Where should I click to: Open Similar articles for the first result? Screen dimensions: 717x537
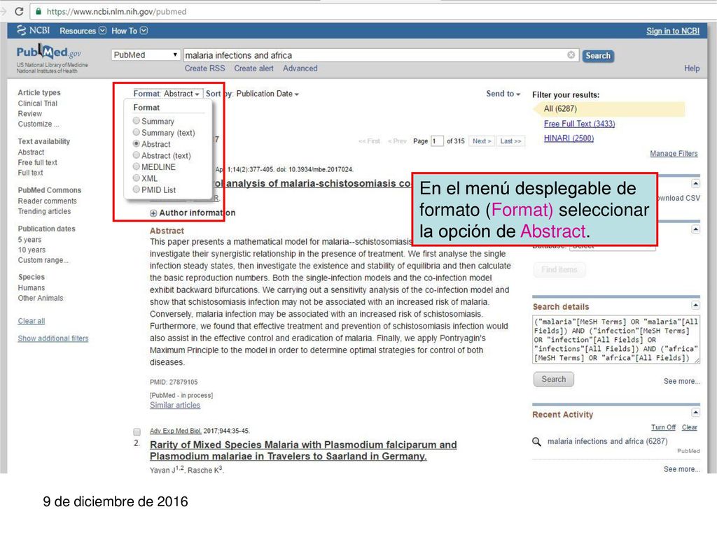(x=175, y=406)
